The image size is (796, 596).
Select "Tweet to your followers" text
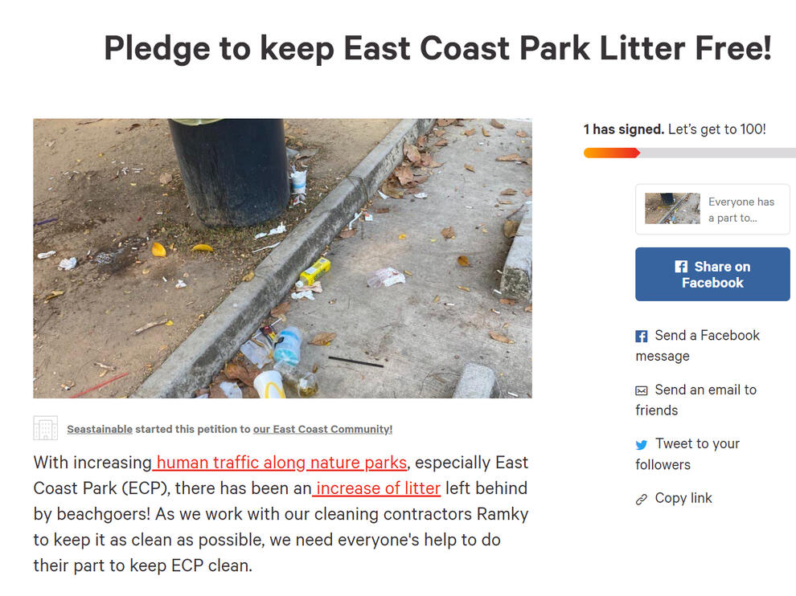coord(687,454)
